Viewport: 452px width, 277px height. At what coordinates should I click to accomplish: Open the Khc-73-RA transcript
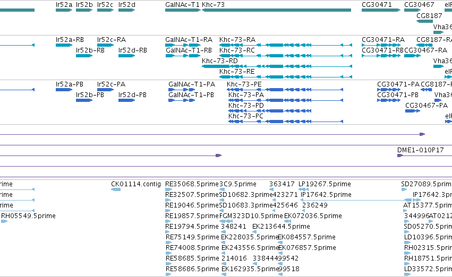tap(286, 45)
